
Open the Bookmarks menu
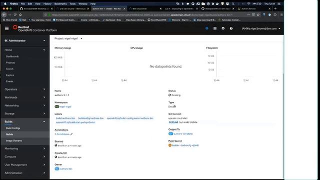(x=60, y=3)
